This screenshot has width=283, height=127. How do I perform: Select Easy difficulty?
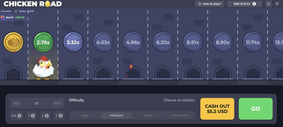tap(85, 115)
